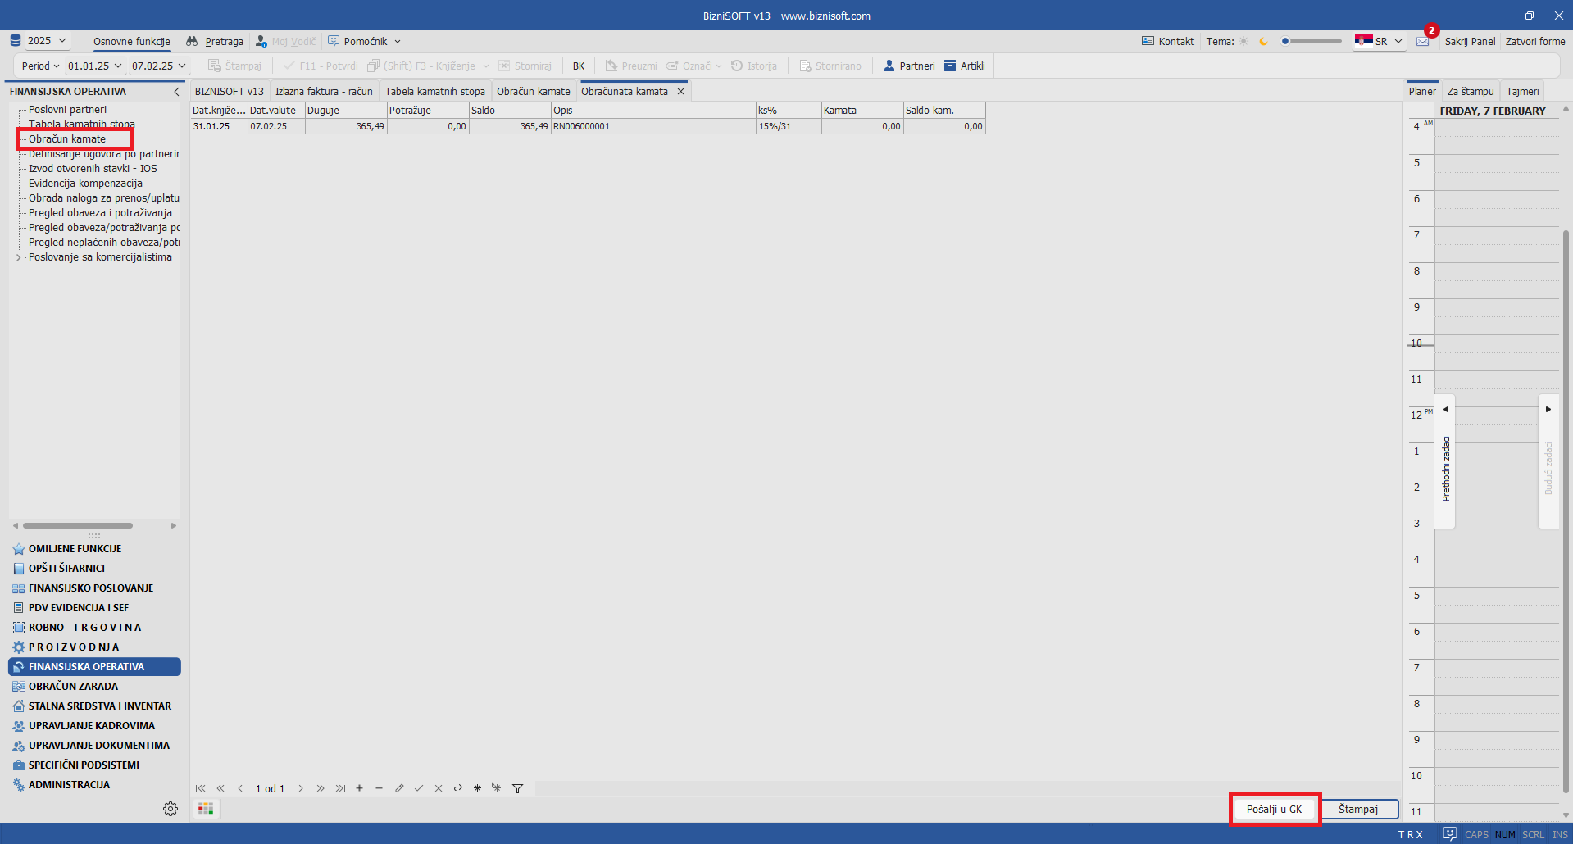1573x844 pixels.
Task: Jump to the last record in navigator
Action: click(340, 788)
